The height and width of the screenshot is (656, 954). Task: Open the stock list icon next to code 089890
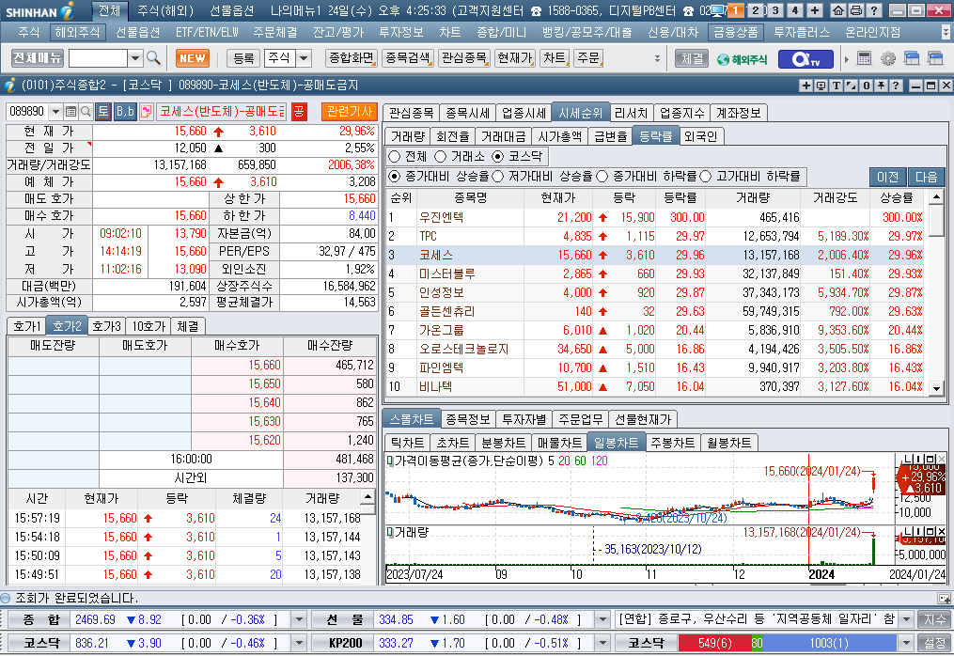[70, 111]
